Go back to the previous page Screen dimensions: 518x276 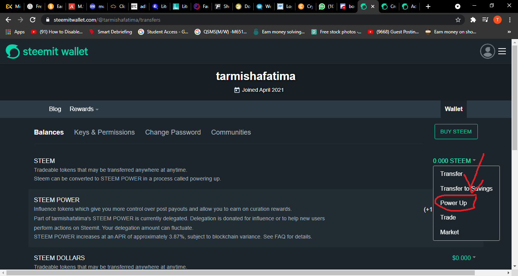click(8, 20)
